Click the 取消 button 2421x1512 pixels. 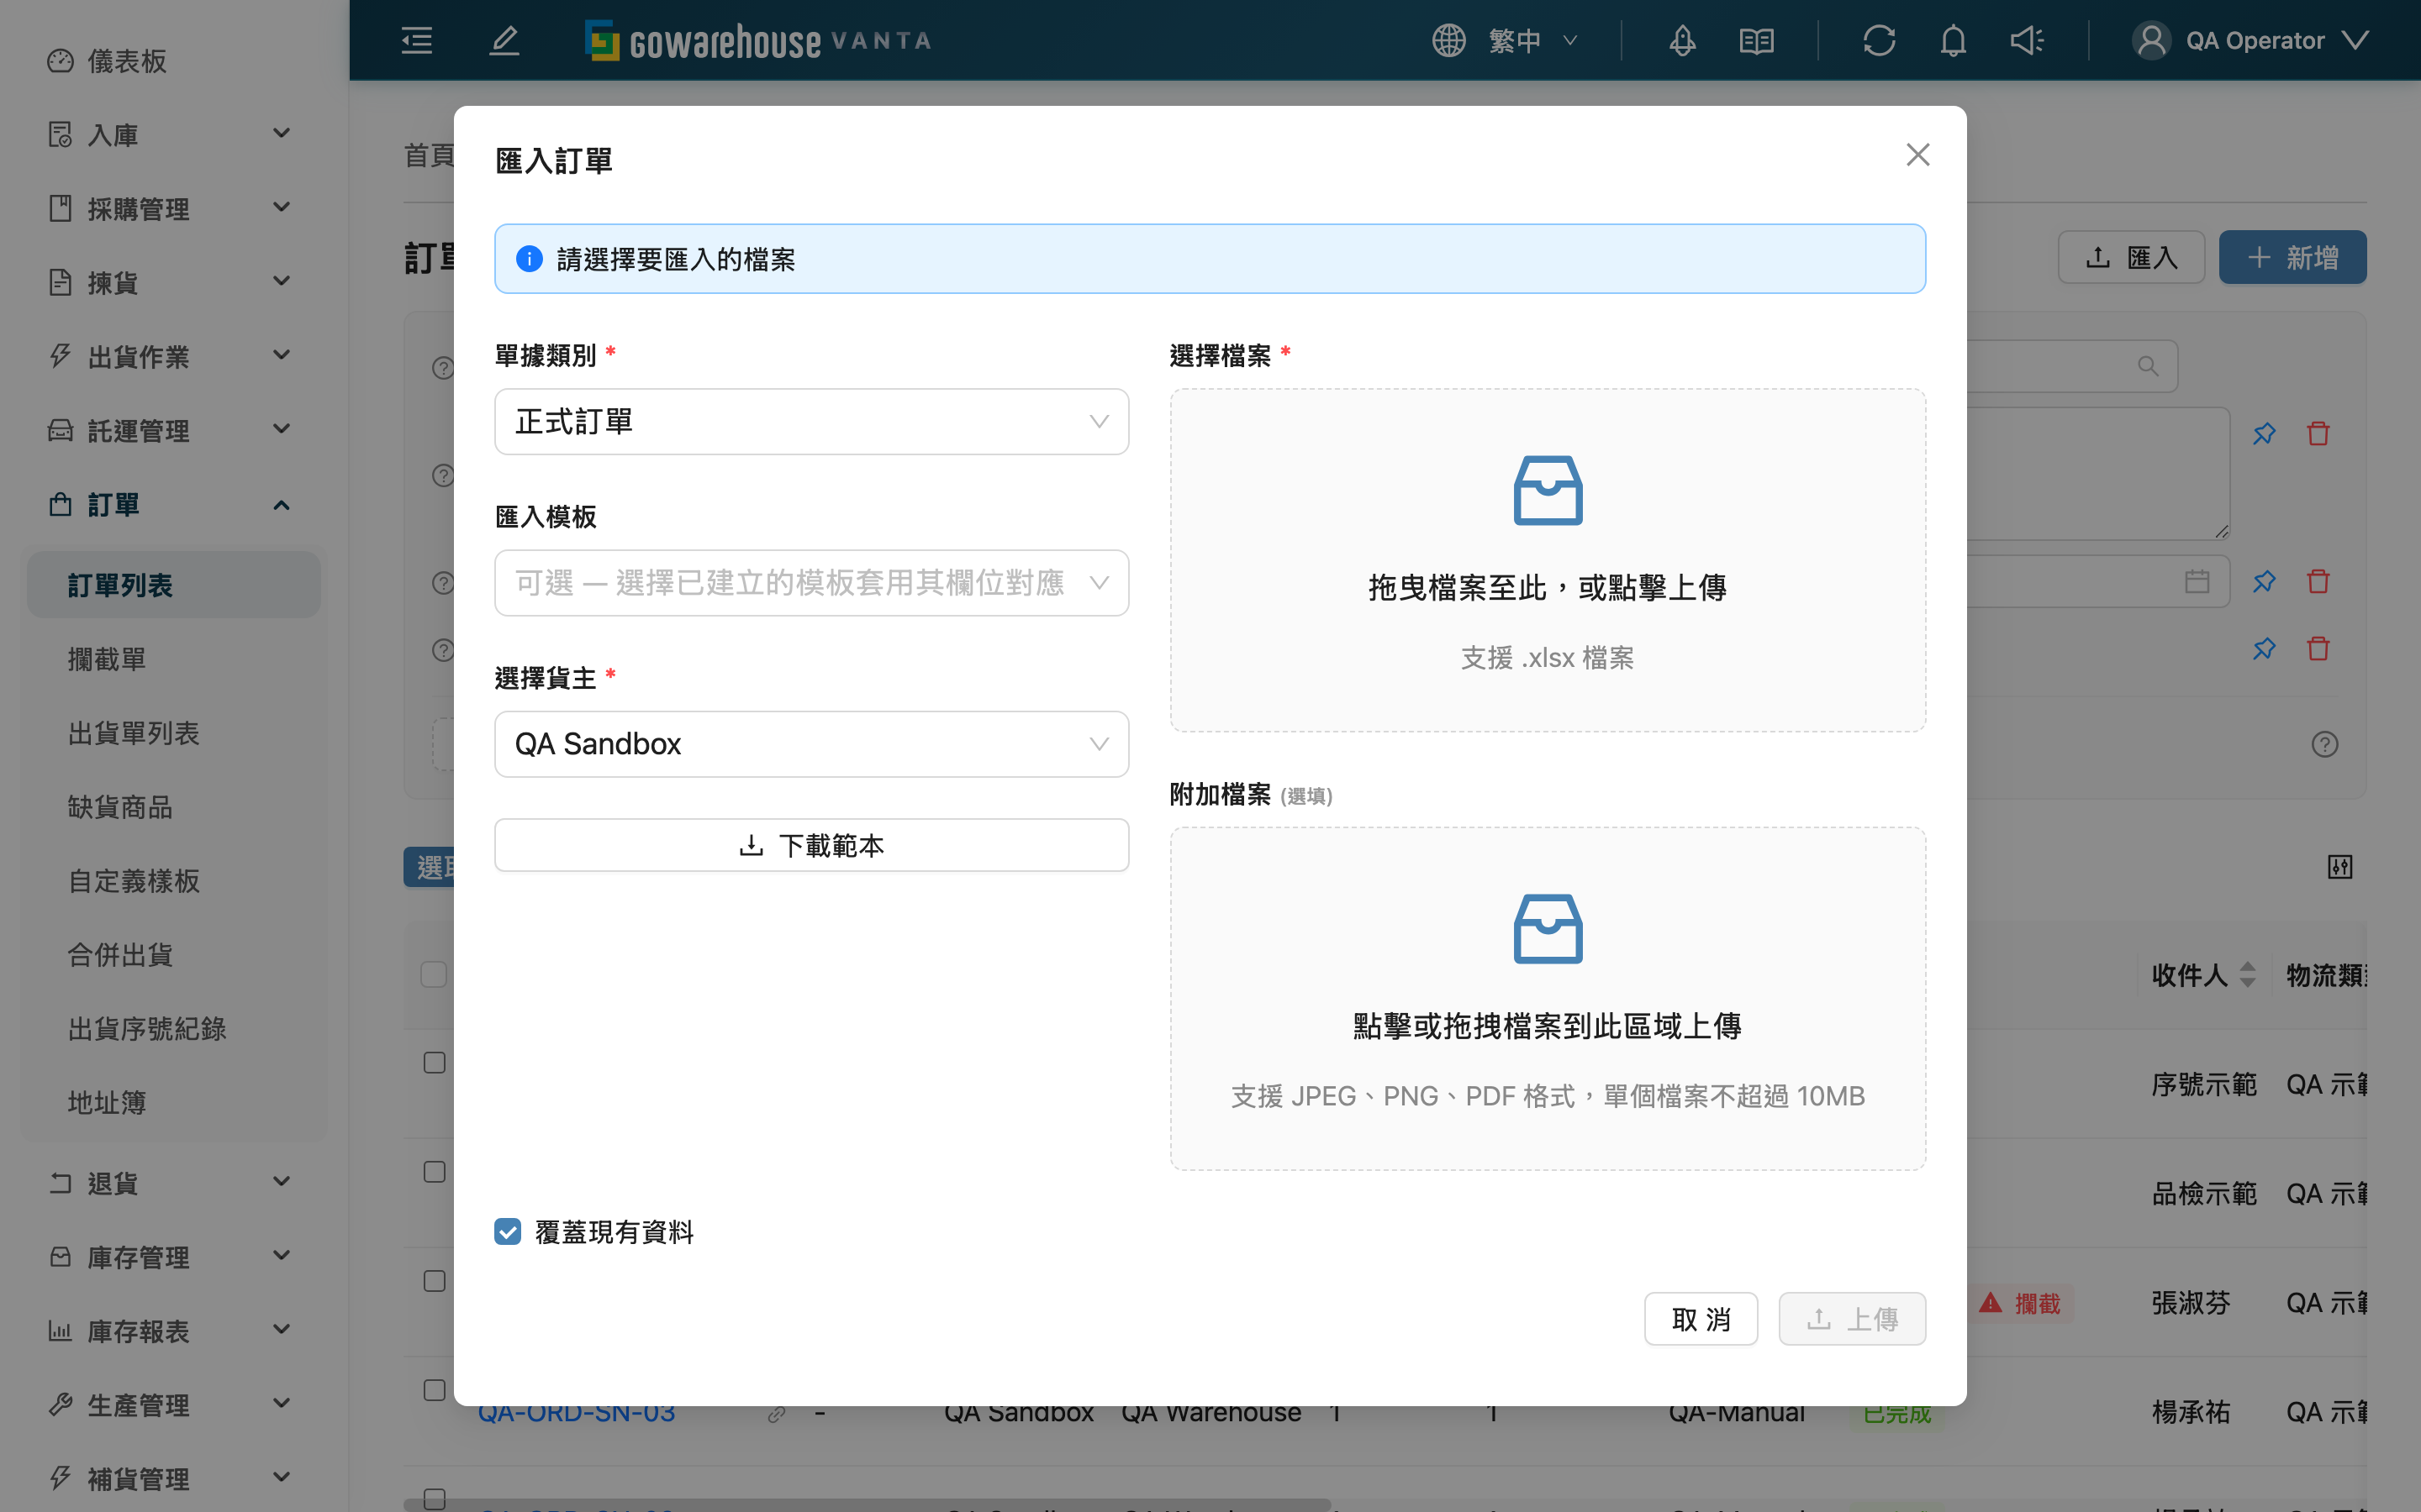coord(1701,1319)
